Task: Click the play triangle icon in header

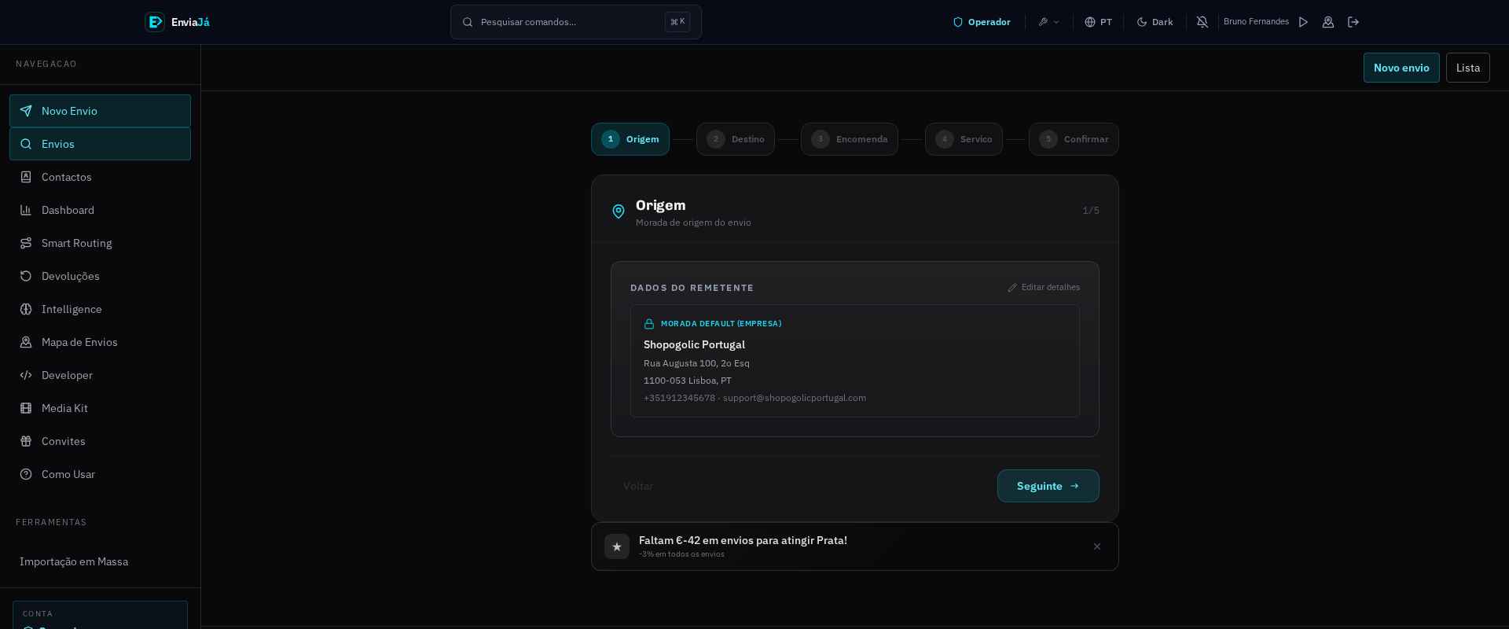Action: click(x=1303, y=22)
